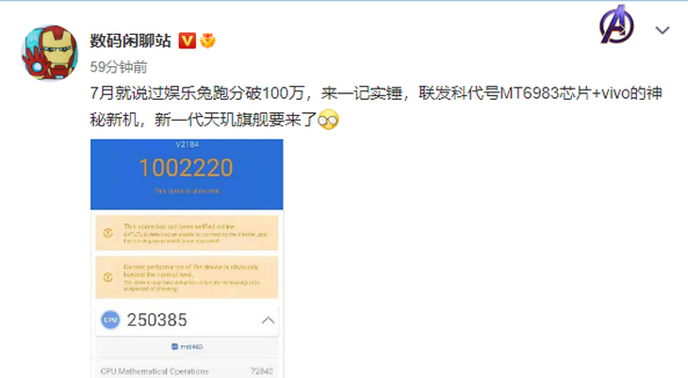This screenshot has height=378, width=688.
Task: Click the blue score header area
Action: coord(187,174)
